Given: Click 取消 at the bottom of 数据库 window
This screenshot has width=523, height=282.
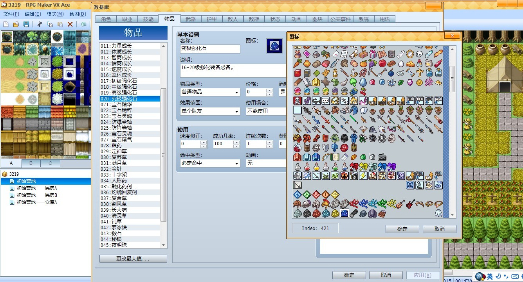Looking at the screenshot, I should pos(386,275).
